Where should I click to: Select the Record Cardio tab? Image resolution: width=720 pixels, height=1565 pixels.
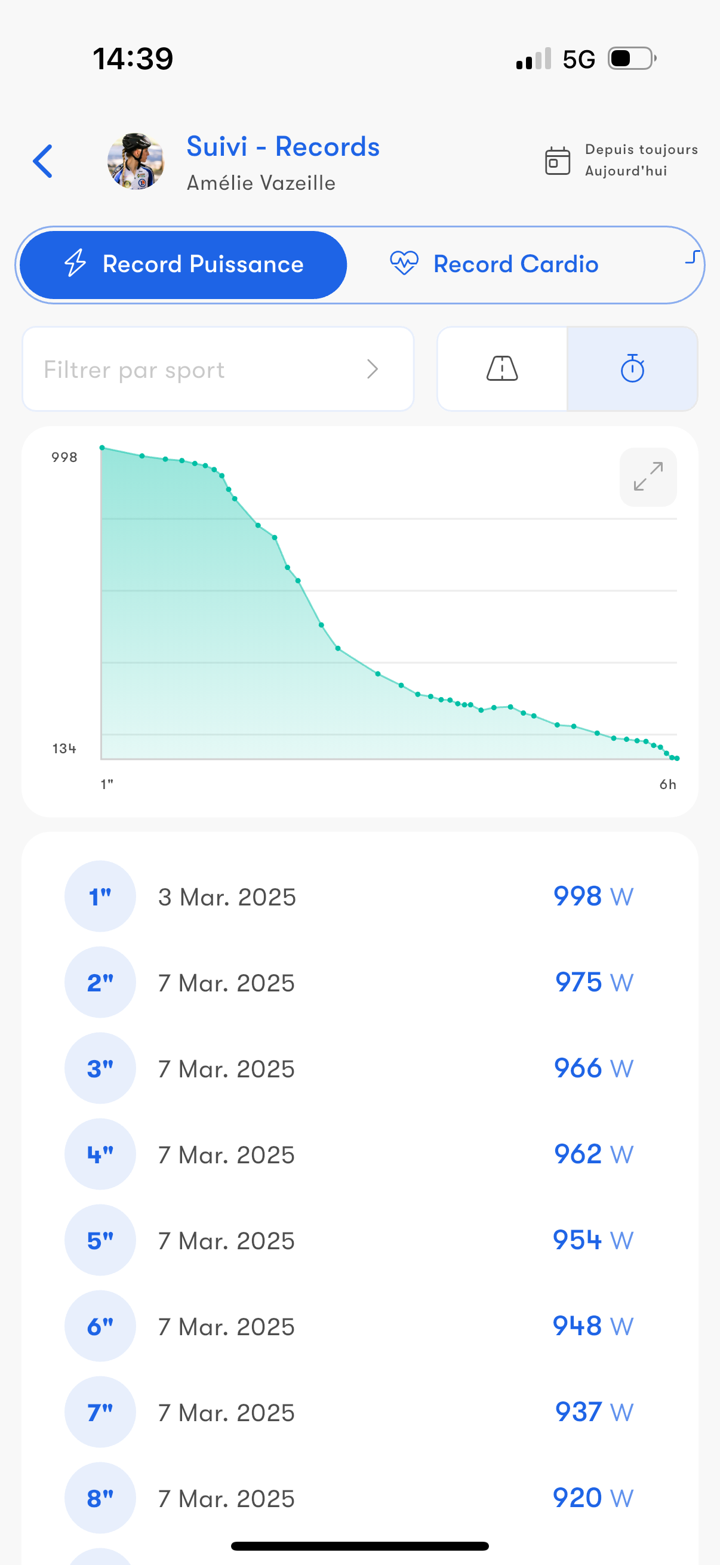click(494, 265)
